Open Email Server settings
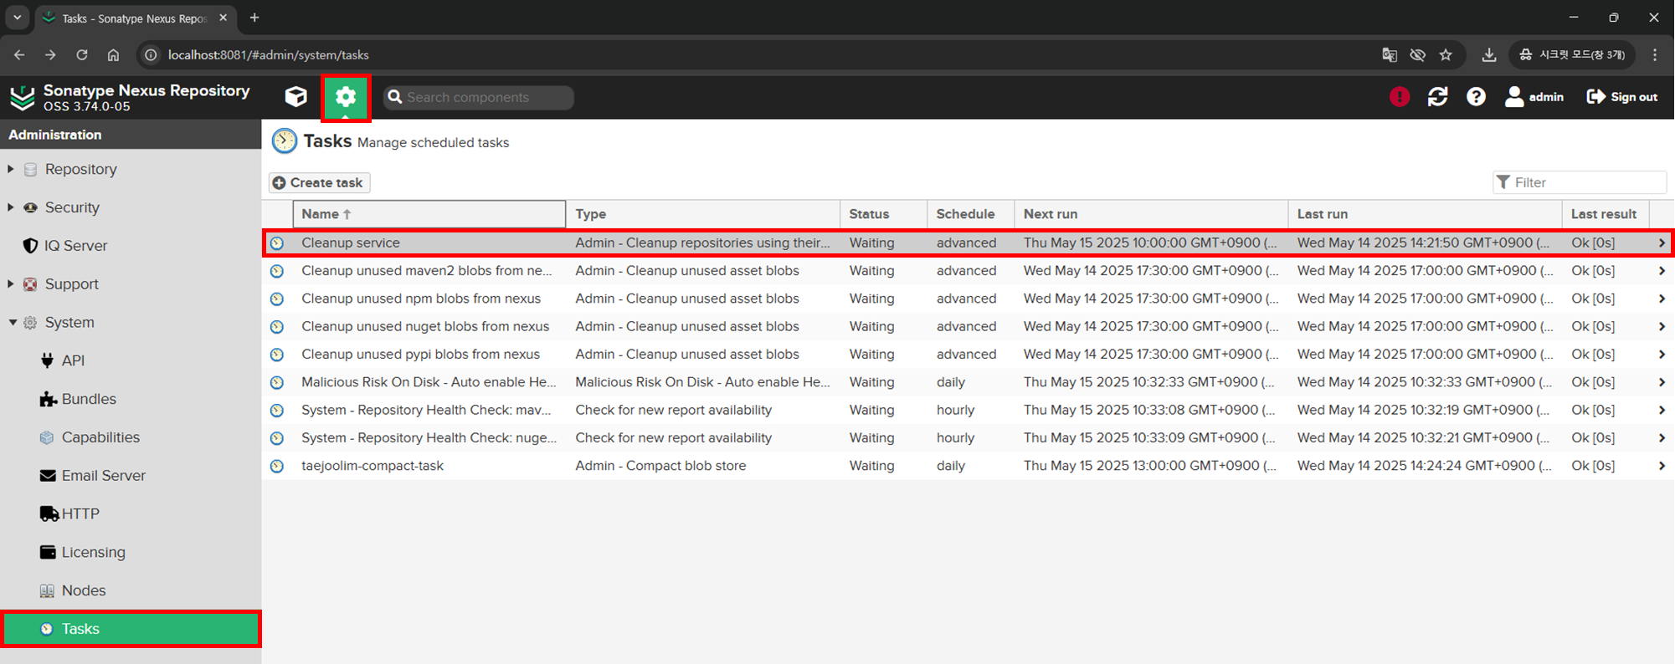1675x664 pixels. coord(103,475)
